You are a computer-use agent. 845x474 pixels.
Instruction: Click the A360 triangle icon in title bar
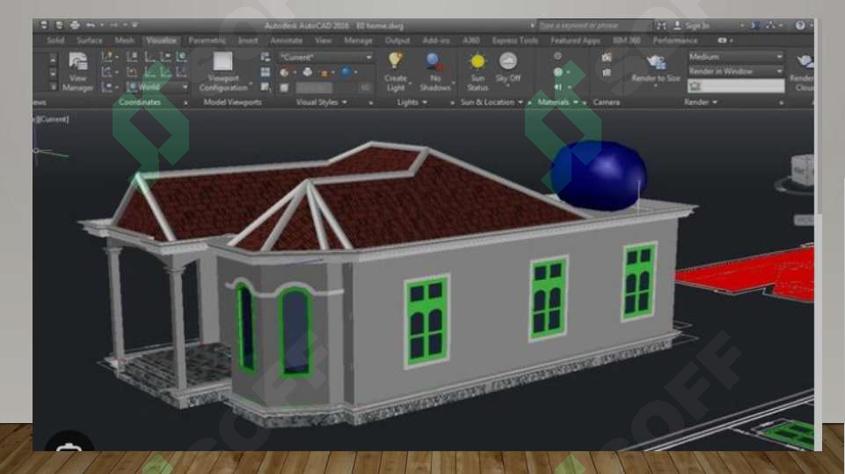point(770,25)
